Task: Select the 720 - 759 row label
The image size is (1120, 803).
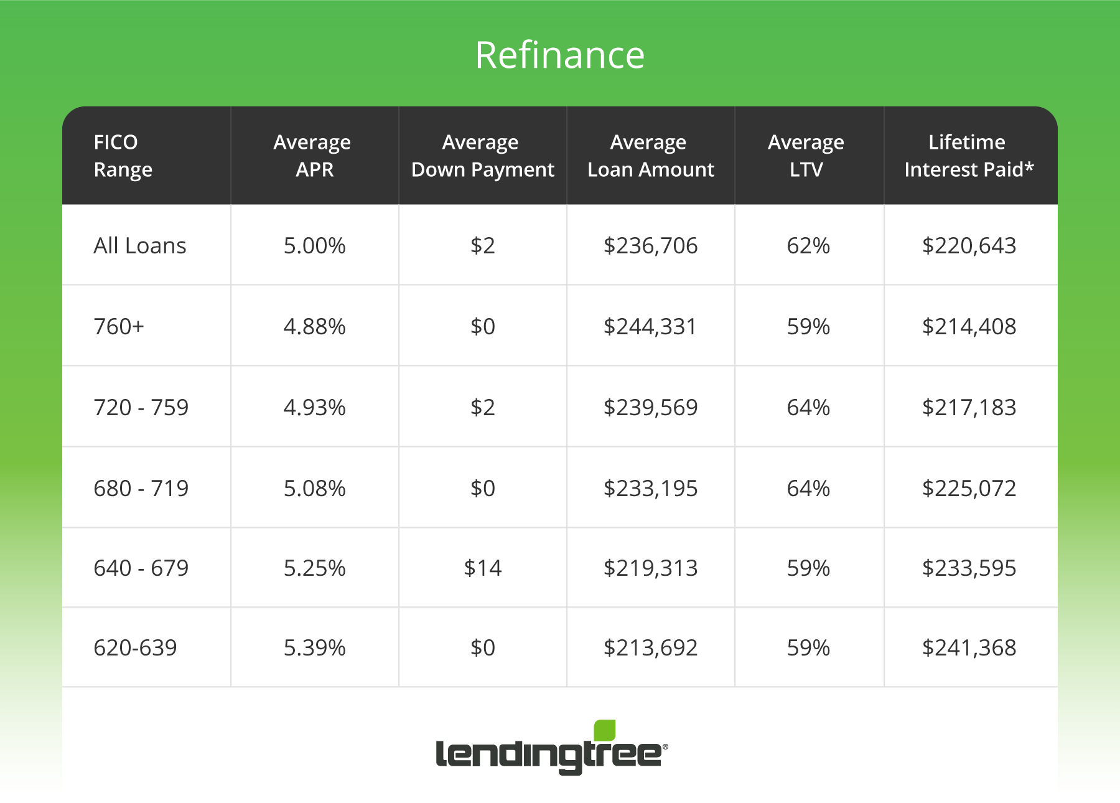Action: click(x=141, y=408)
